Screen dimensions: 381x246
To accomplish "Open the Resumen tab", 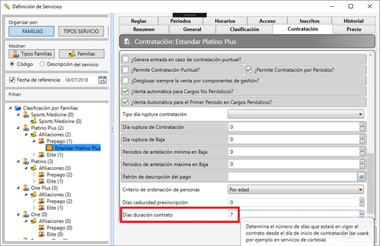I will point(144,29).
